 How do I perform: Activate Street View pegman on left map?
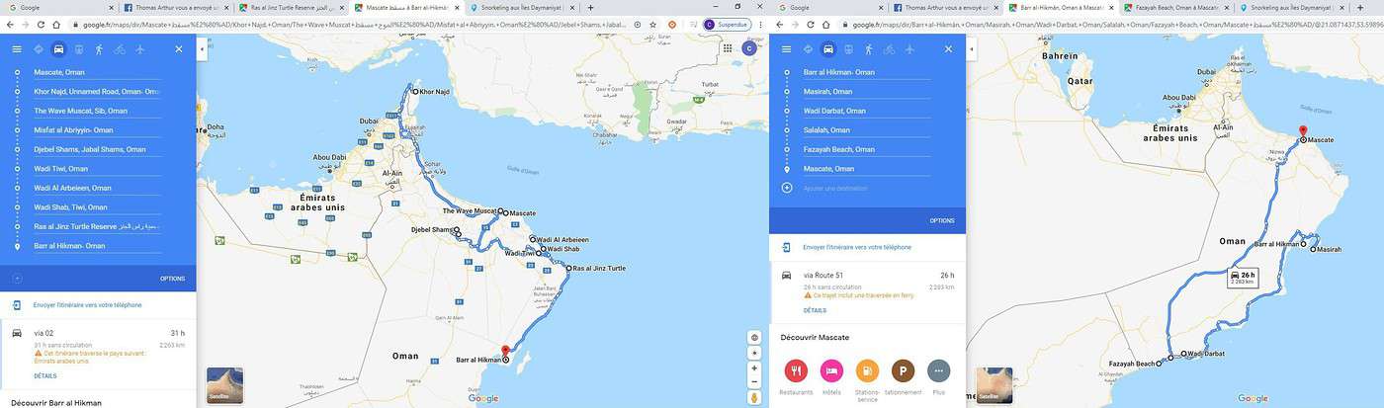coord(754,397)
